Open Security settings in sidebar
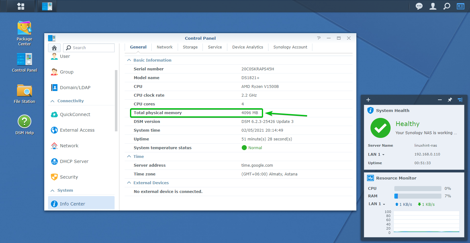 tap(69, 177)
